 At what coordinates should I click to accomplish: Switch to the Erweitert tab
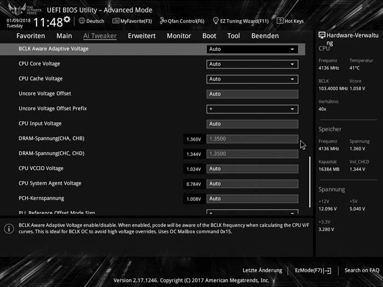(x=142, y=36)
